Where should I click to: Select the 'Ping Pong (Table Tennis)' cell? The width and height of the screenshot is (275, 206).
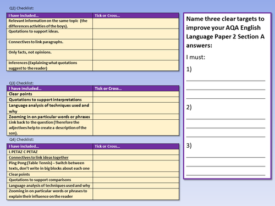point(50,166)
